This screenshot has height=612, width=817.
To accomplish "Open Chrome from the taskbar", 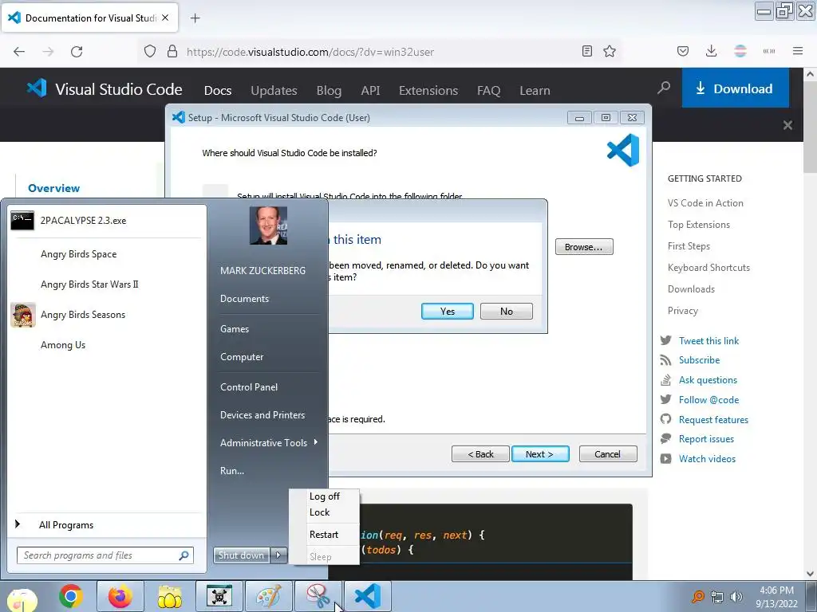I will 71,596.
